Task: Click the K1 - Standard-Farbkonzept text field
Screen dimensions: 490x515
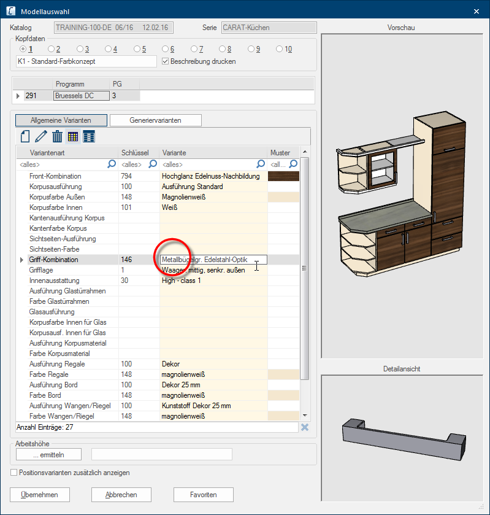Action: pos(86,61)
